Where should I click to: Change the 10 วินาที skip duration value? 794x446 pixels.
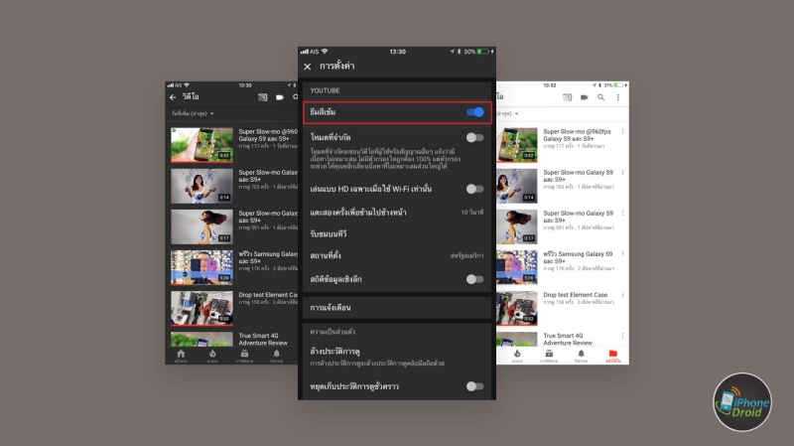pos(472,213)
